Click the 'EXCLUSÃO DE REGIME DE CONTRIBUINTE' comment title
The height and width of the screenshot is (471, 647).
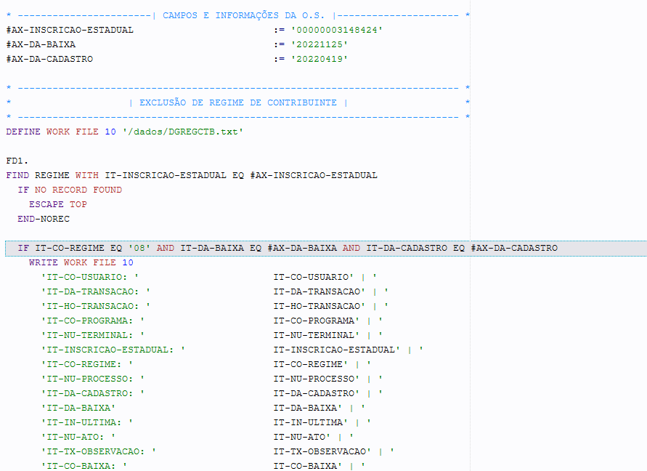click(237, 102)
